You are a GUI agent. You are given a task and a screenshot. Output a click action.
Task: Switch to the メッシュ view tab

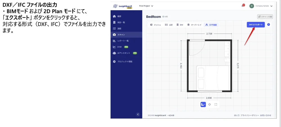click(x=155, y=25)
